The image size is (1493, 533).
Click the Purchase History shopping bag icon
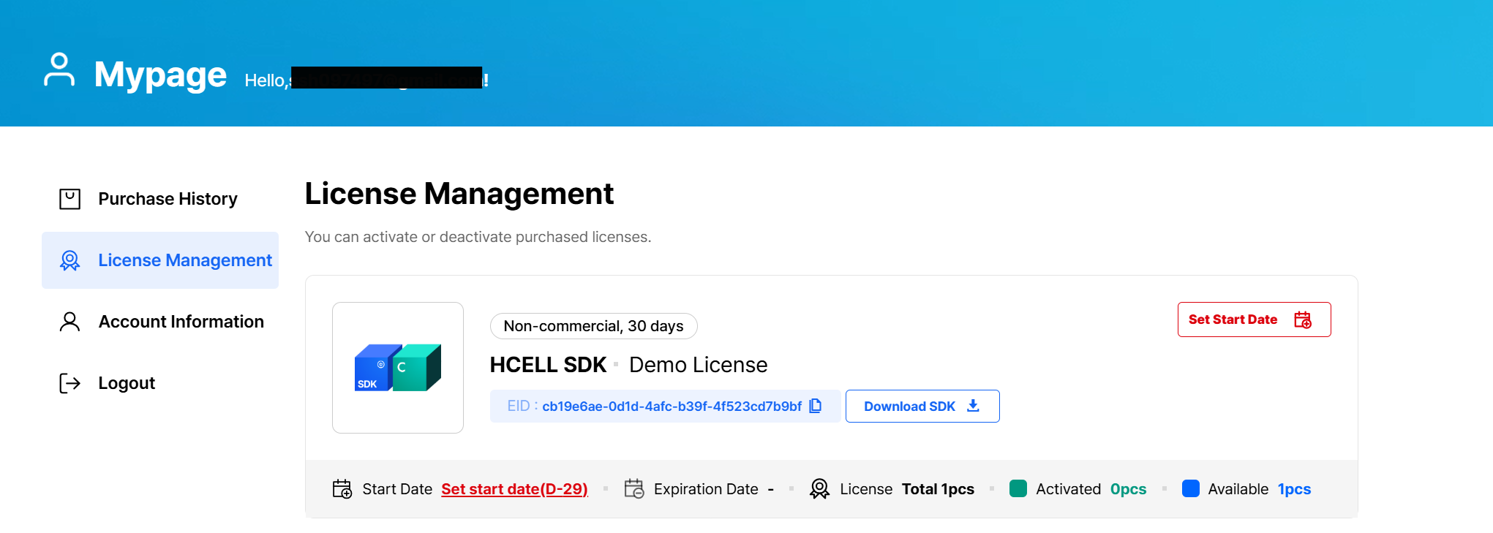tap(69, 199)
